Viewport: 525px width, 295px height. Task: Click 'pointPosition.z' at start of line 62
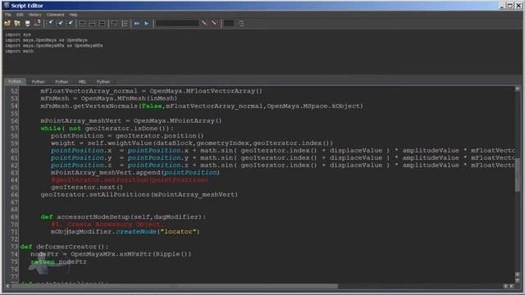(81, 166)
